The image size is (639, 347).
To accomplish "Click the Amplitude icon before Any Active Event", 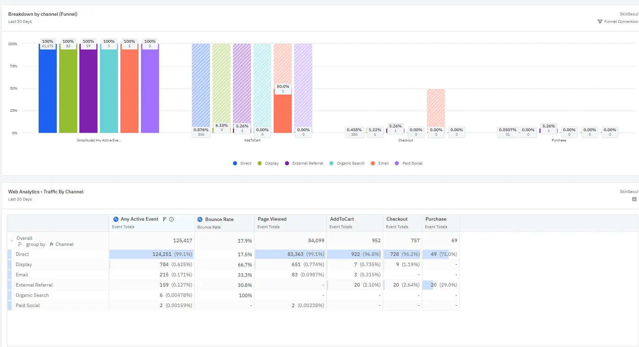I will click(116, 219).
